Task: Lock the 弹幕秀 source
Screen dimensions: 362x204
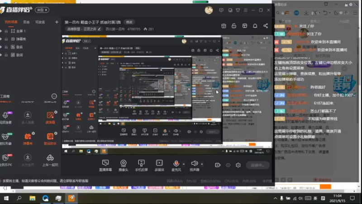Action: (6, 39)
